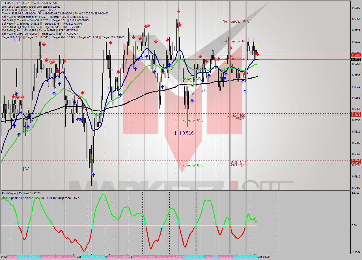Click the red 0.5780 price tag
This screenshot has width=362, height=260.
(x=356, y=55)
